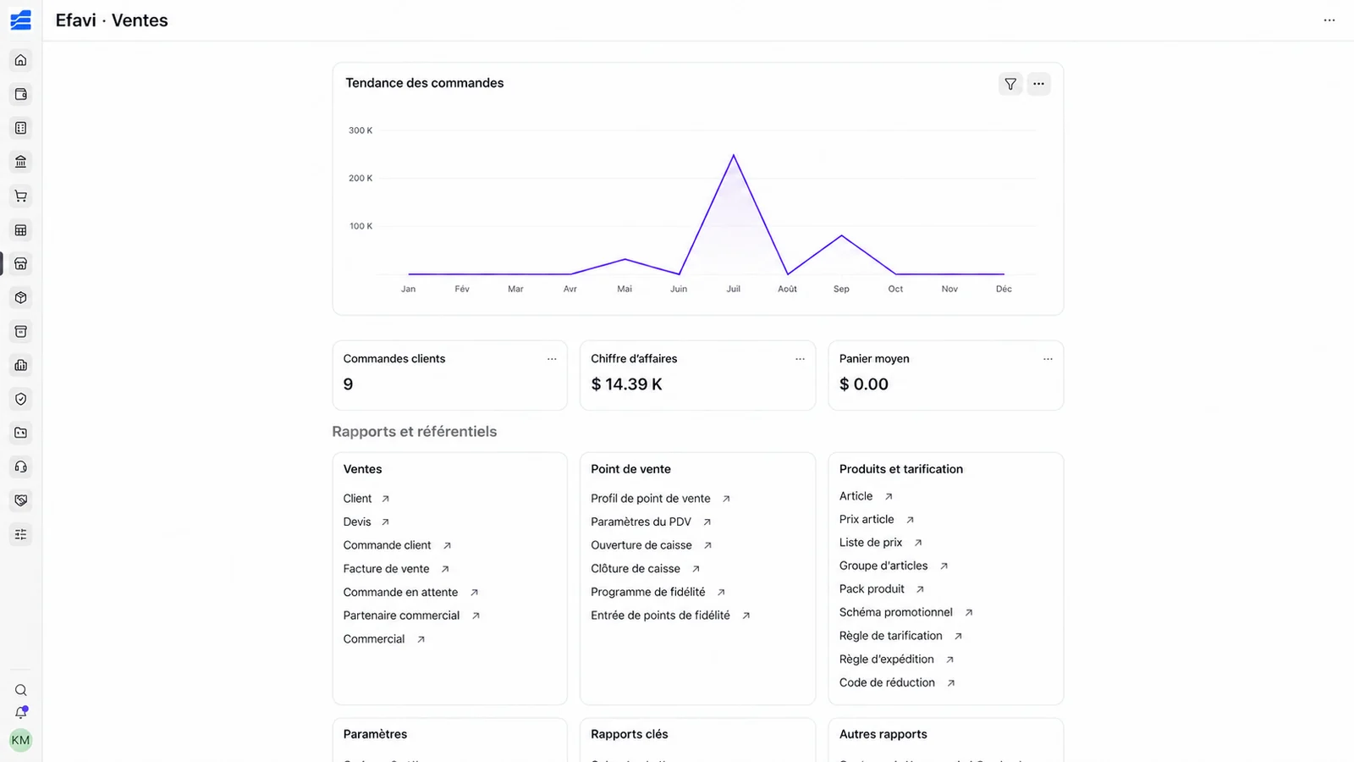Viewport: 1354px width, 762px height.
Task: Open the Client link under Ventes
Action: coord(366,499)
